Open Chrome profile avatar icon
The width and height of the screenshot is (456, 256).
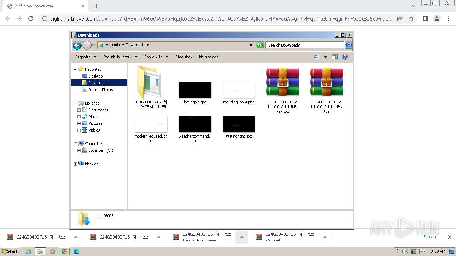point(437,18)
